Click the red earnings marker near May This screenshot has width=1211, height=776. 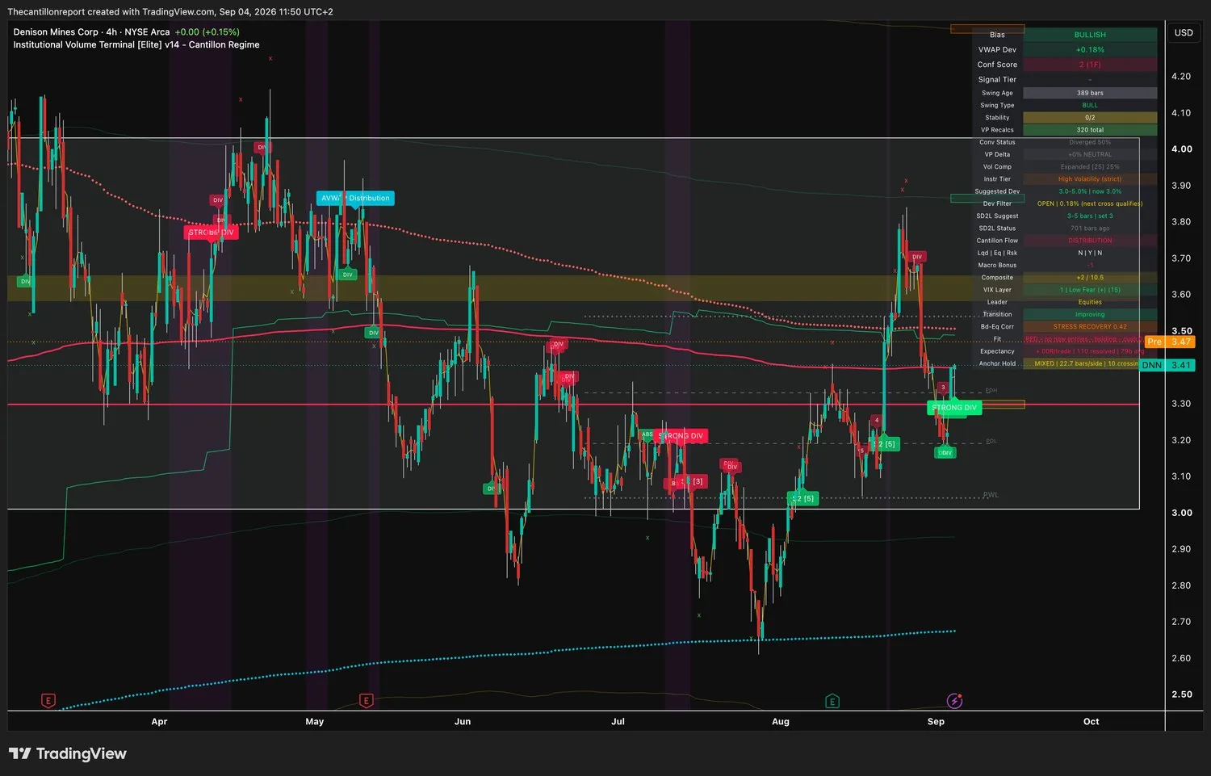click(367, 701)
